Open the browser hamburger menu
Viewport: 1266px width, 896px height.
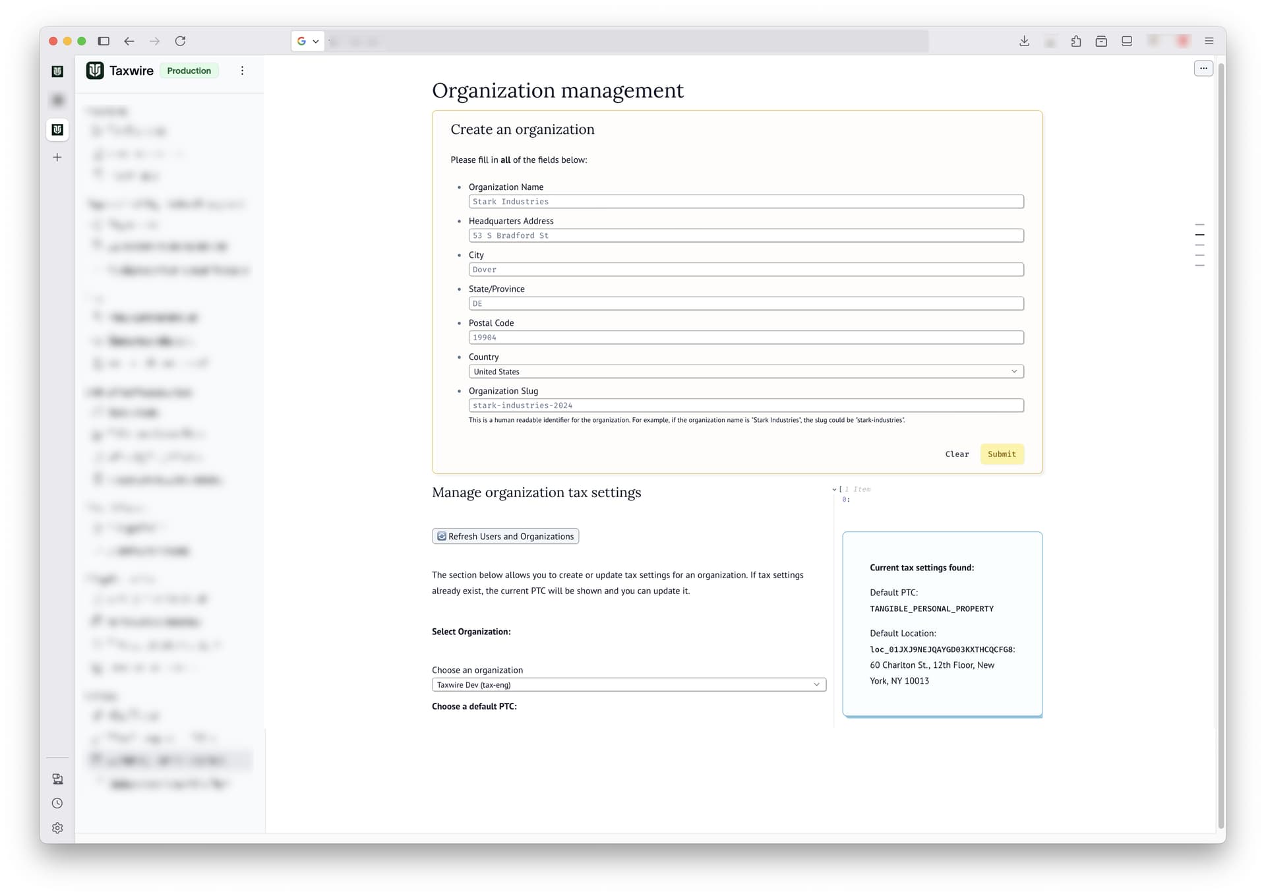[1209, 41]
